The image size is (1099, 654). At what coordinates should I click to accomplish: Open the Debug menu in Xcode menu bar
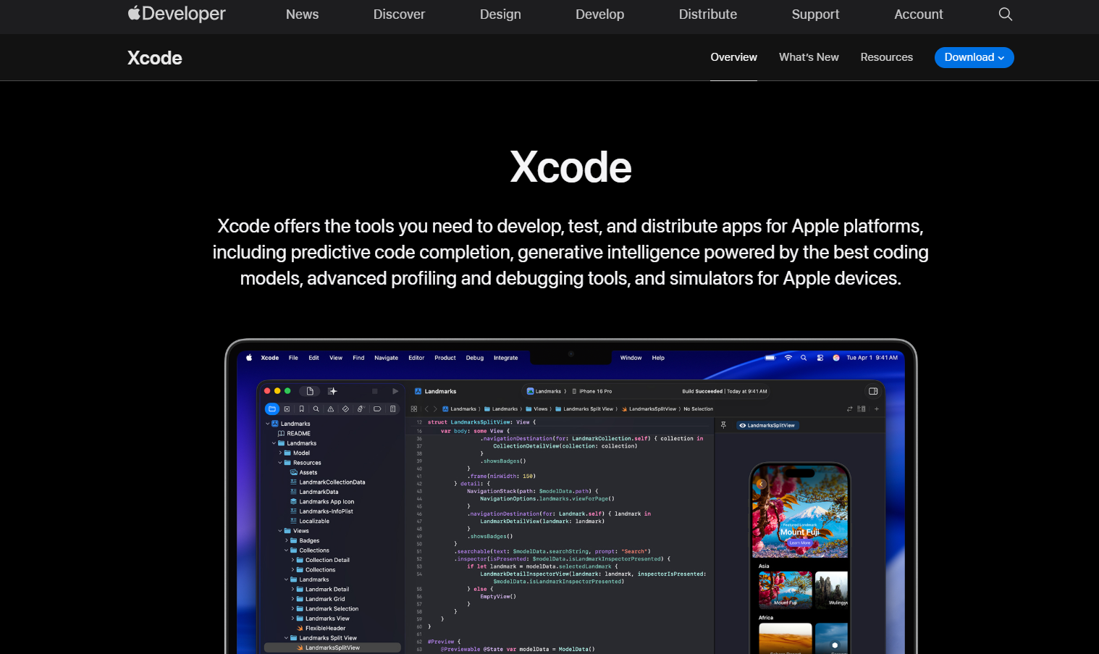click(475, 358)
